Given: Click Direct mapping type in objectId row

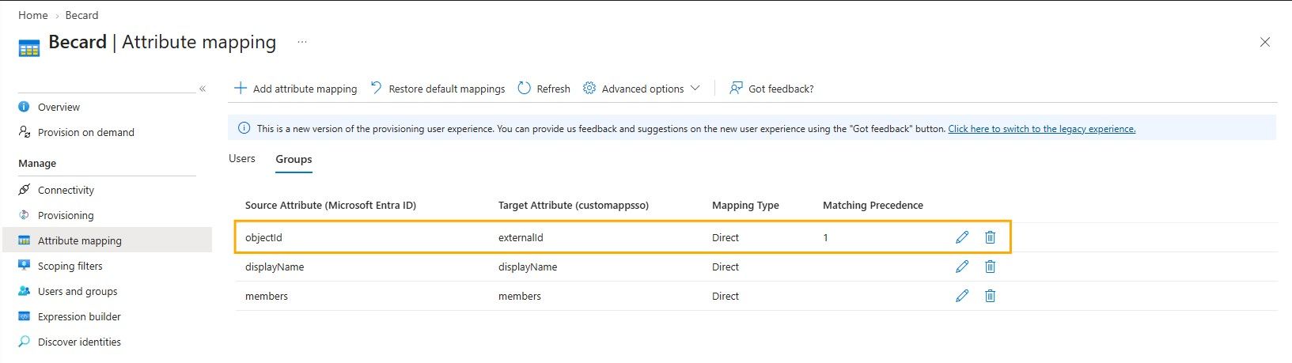Looking at the screenshot, I should pos(726,237).
